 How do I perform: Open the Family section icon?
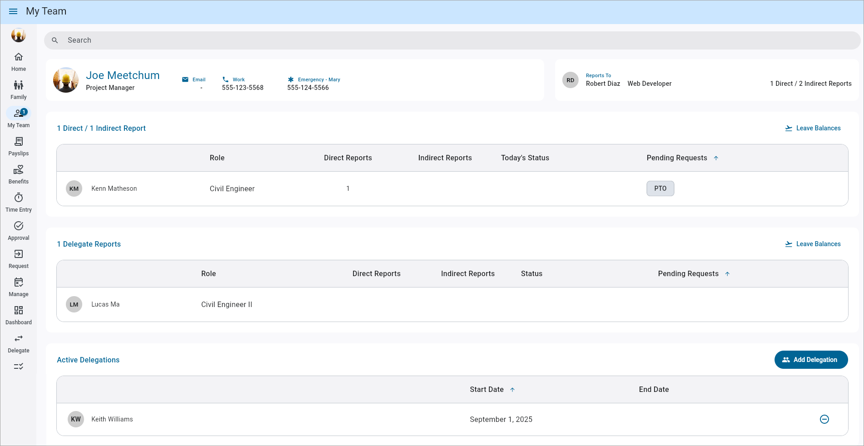pyautogui.click(x=19, y=85)
